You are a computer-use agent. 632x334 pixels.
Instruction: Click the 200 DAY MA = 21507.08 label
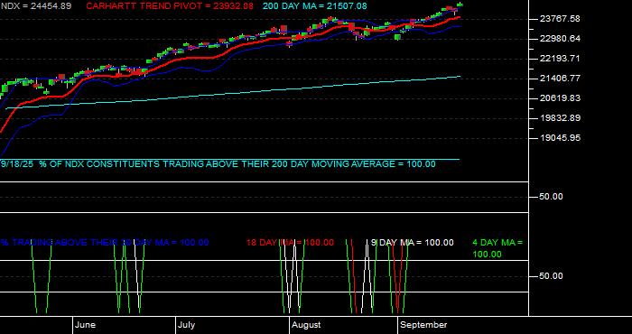(315, 6)
